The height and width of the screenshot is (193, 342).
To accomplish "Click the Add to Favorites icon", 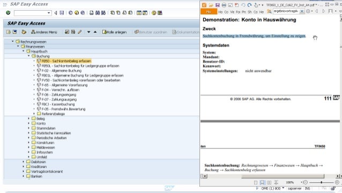I will click(67, 32).
